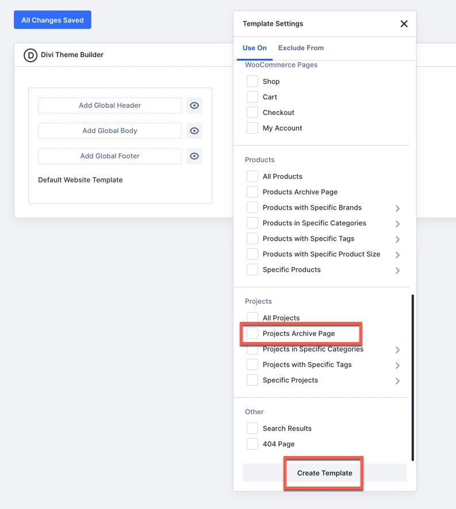Tick the My Account checkbox
The width and height of the screenshot is (456, 509).
point(252,128)
